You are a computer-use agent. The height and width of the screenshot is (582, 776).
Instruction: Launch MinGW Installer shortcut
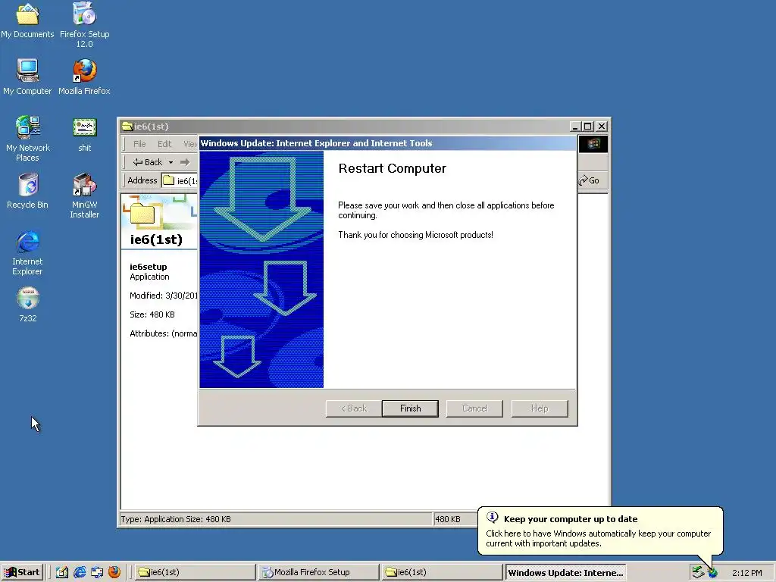point(85,196)
